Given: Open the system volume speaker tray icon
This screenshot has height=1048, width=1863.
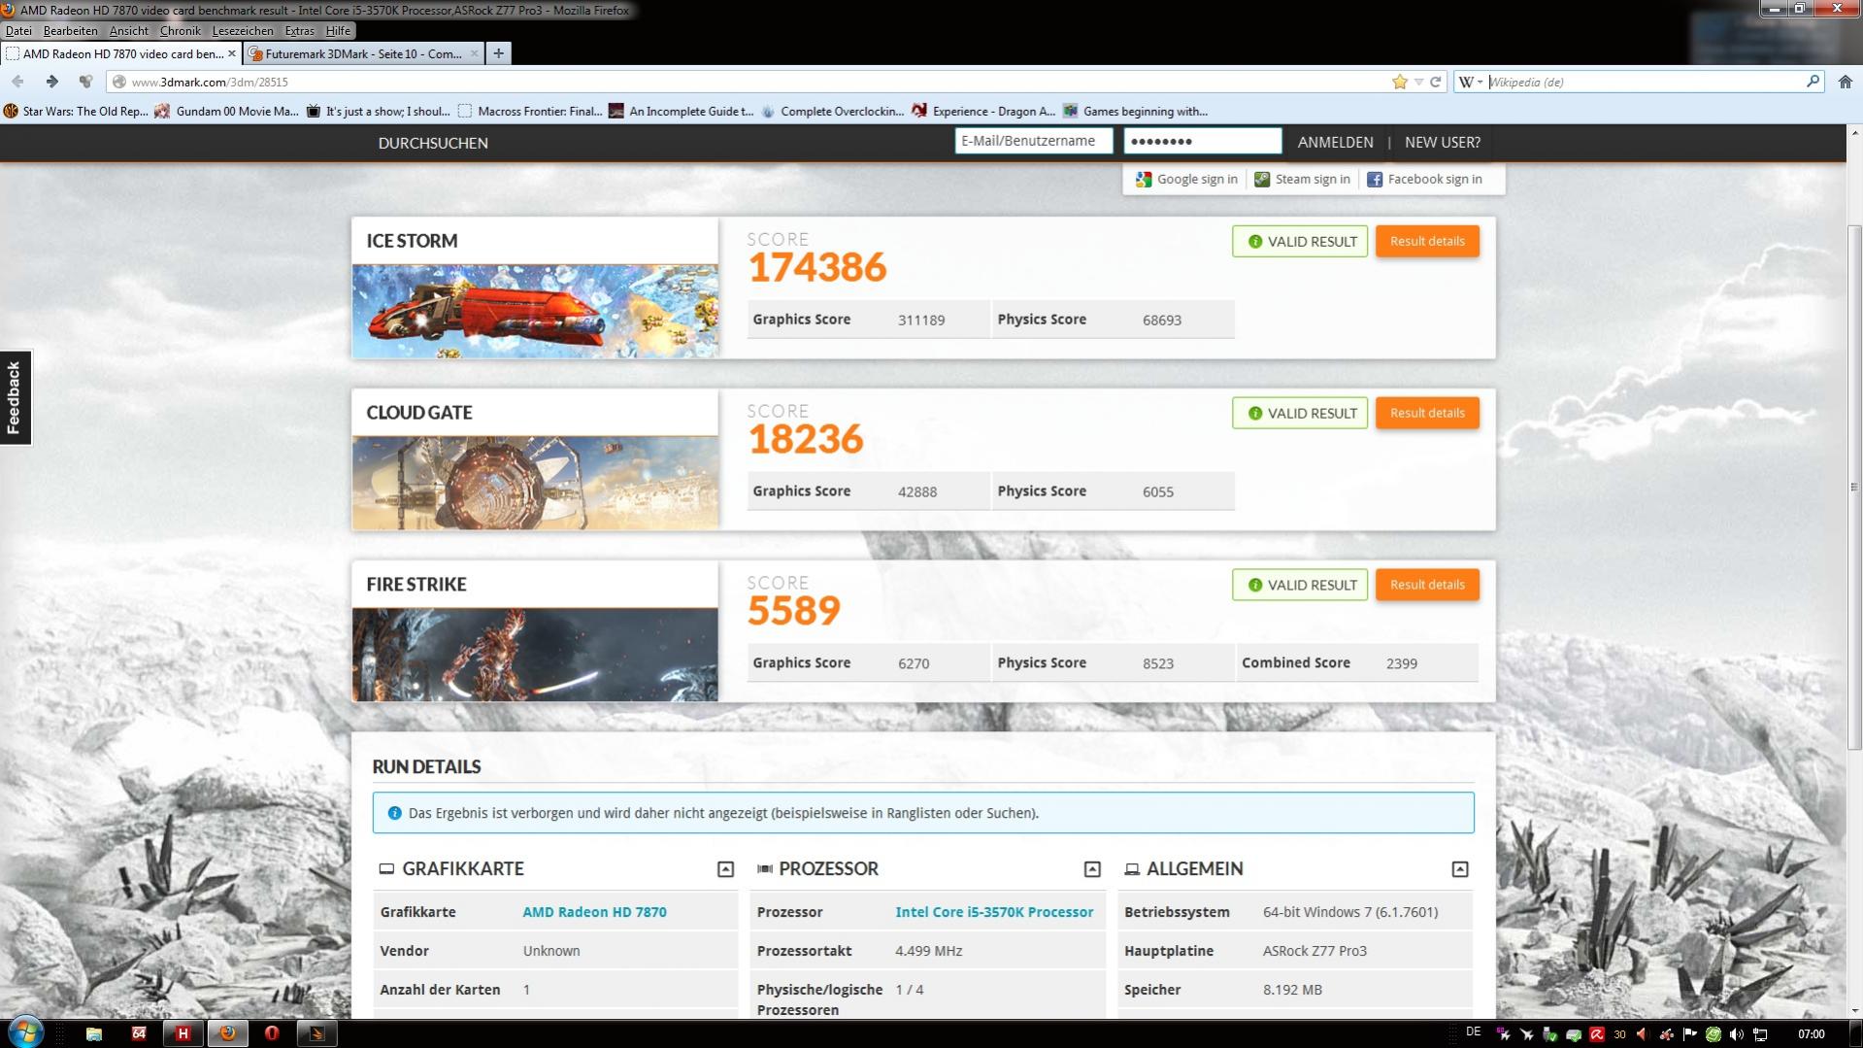Looking at the screenshot, I should [1737, 1034].
